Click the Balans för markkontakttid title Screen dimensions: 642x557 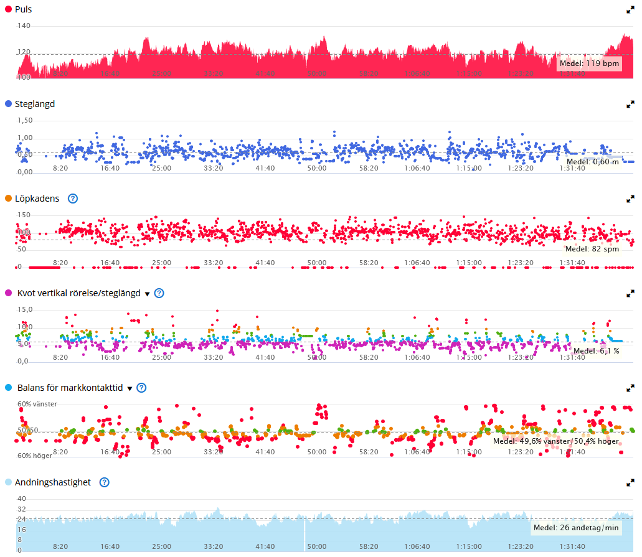(70, 388)
